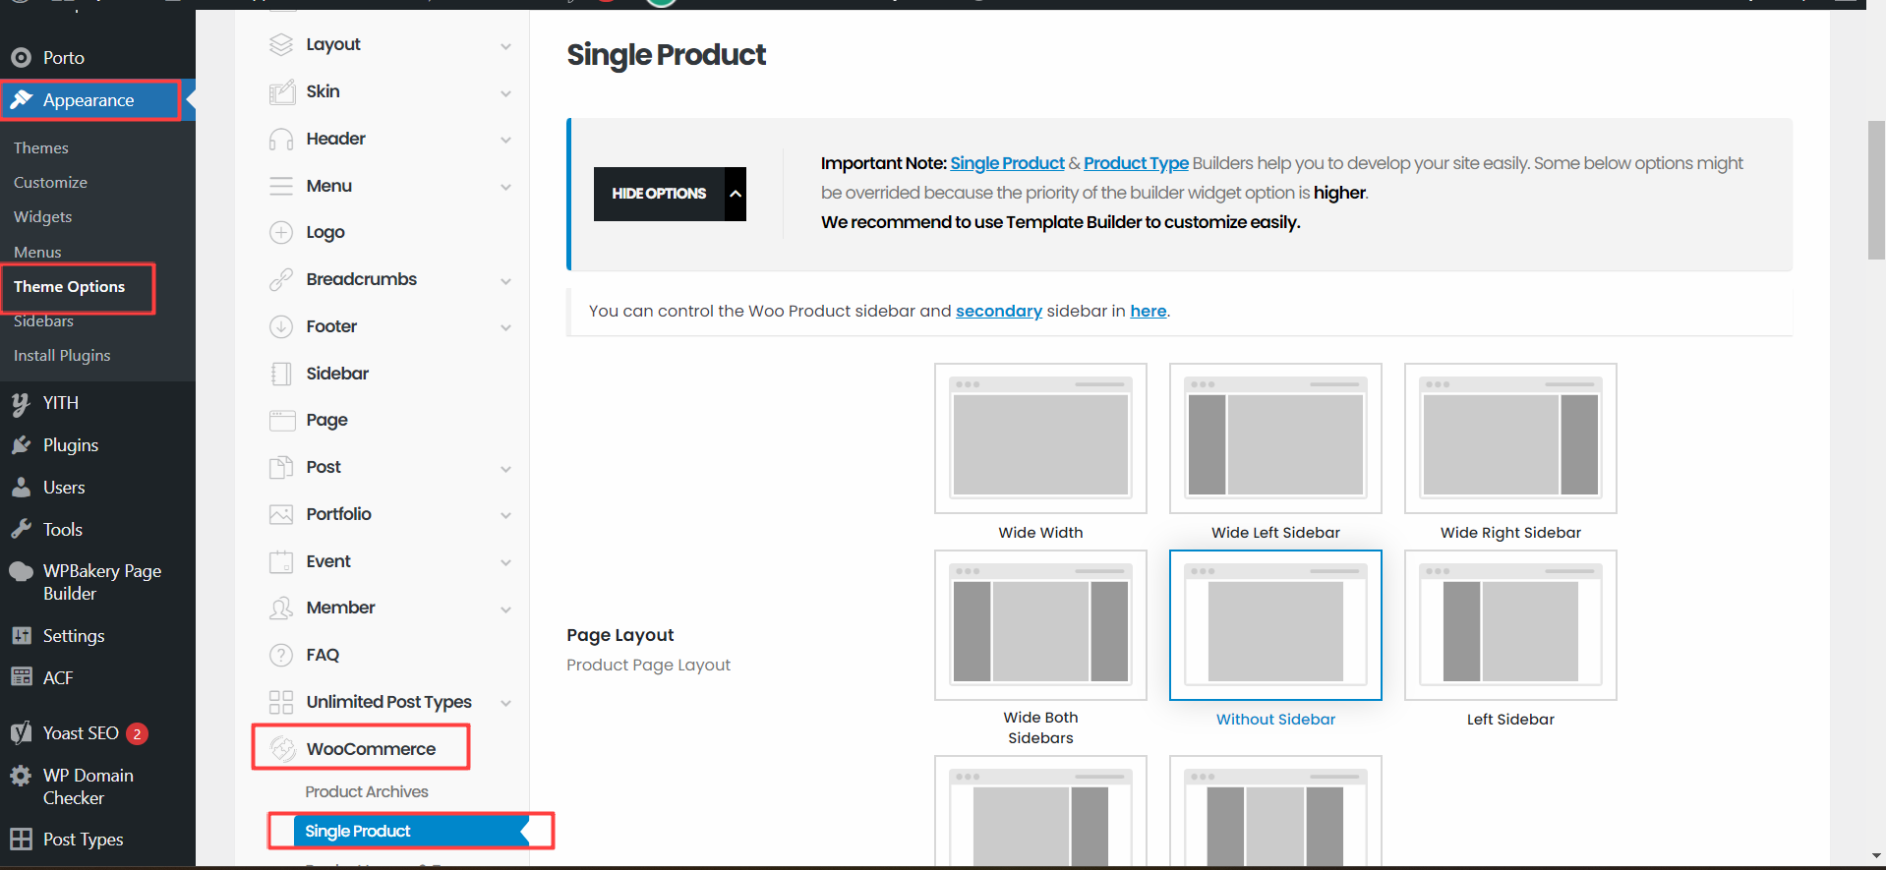Click the scrollbar down arrow

pyautogui.click(x=1876, y=856)
